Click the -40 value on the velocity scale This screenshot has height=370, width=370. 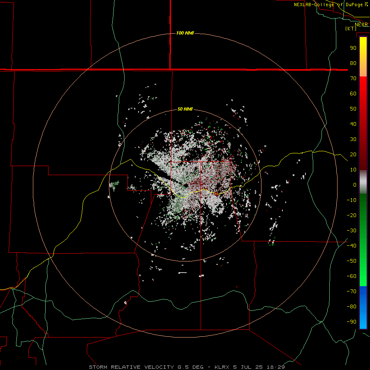(x=351, y=246)
